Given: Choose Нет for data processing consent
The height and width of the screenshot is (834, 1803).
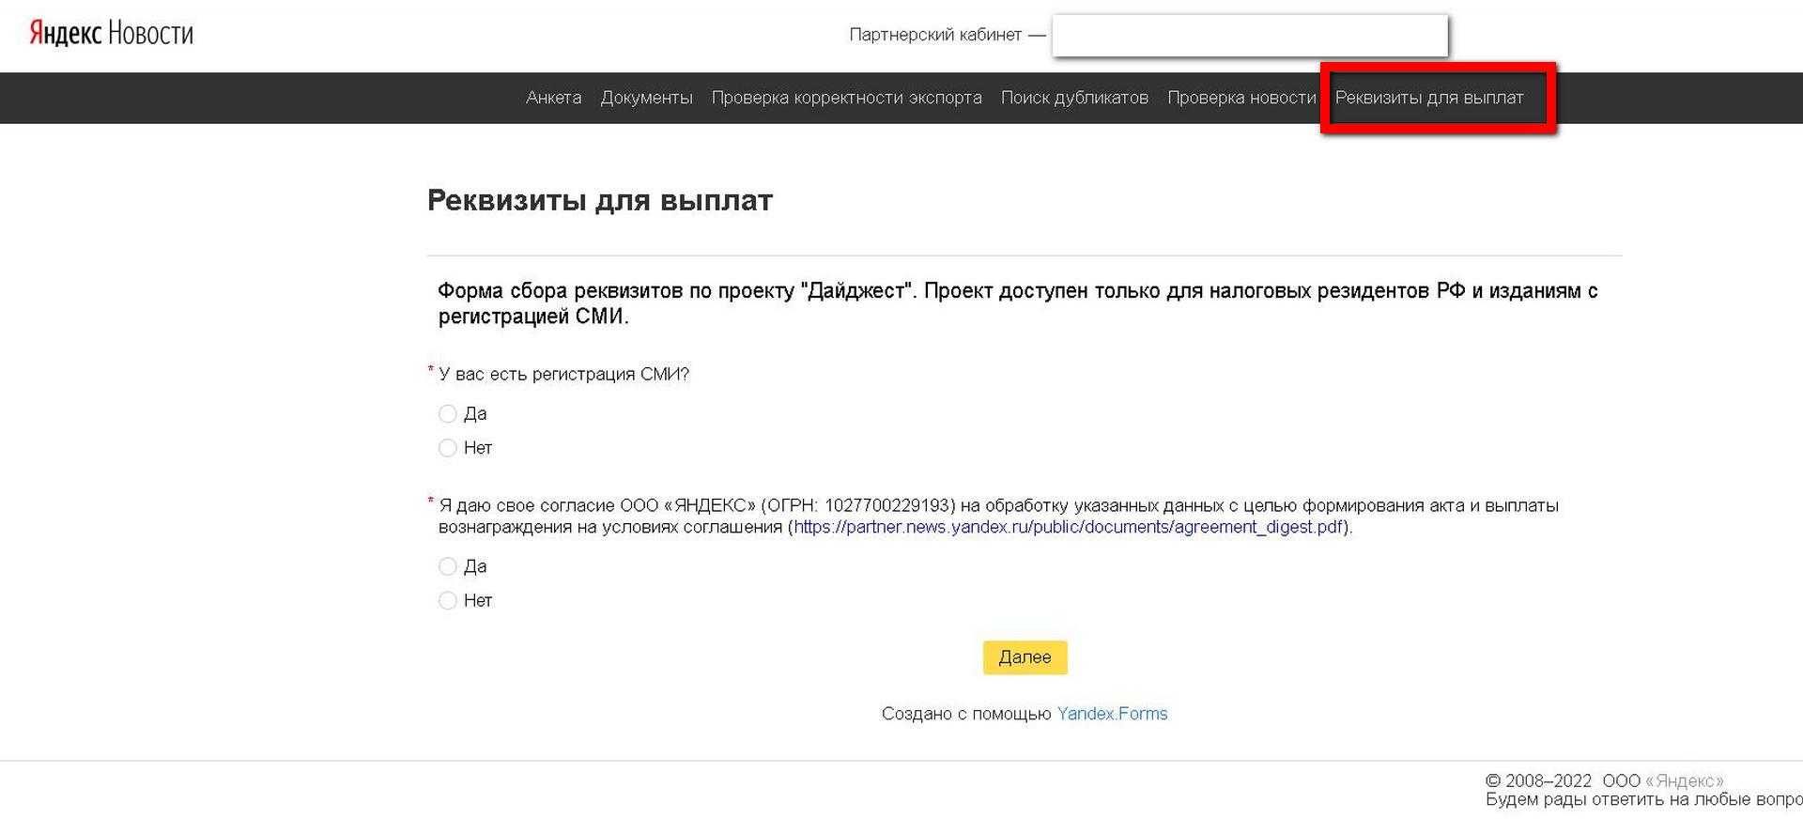Looking at the screenshot, I should (447, 600).
